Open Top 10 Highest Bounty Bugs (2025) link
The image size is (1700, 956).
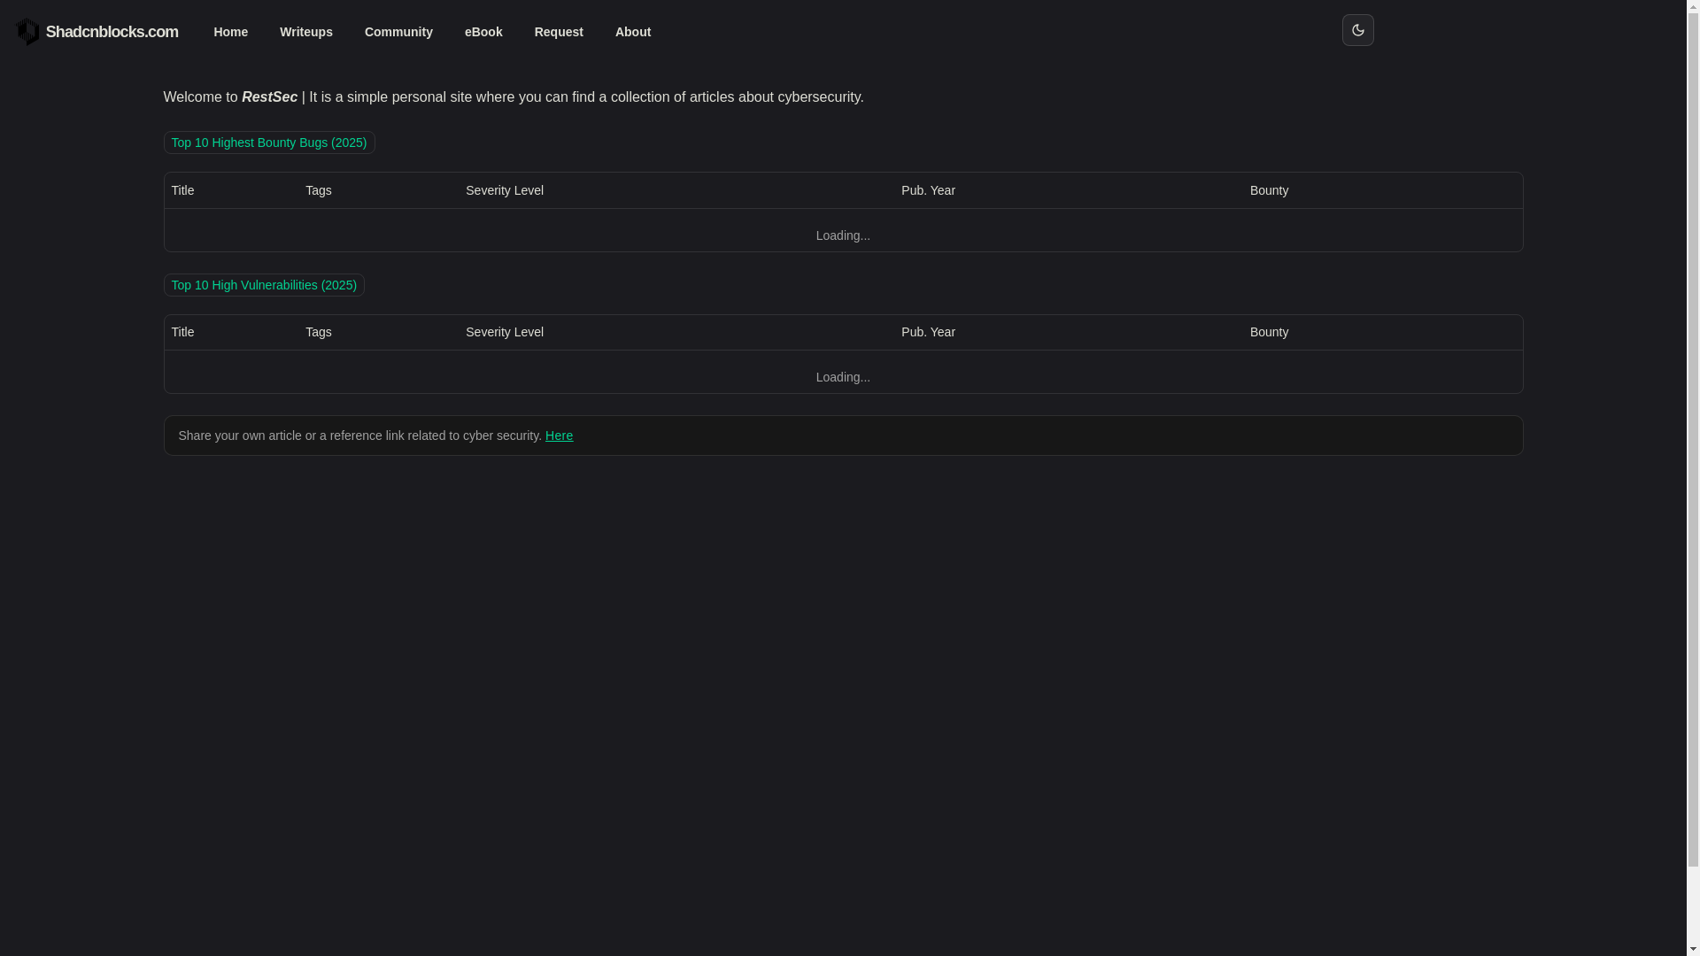click(269, 143)
